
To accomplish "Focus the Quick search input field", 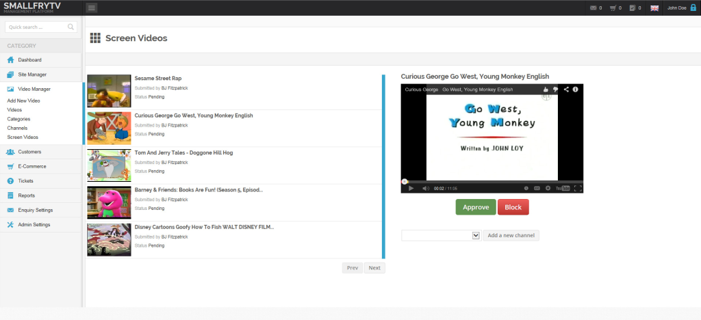I will click(40, 27).
